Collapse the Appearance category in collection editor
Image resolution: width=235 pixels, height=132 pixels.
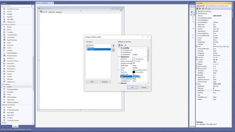119,57
